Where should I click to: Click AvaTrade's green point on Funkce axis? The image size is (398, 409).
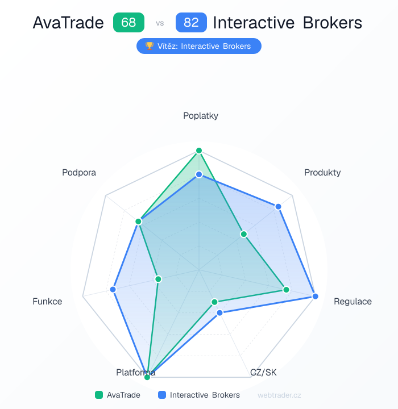pyautogui.click(x=159, y=279)
